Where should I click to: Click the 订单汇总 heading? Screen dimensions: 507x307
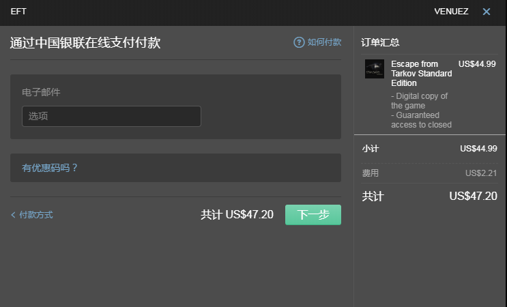(380, 42)
